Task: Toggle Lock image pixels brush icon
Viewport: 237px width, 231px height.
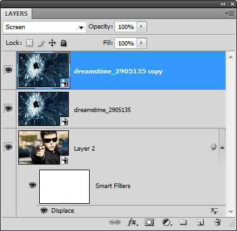Action: [41, 43]
